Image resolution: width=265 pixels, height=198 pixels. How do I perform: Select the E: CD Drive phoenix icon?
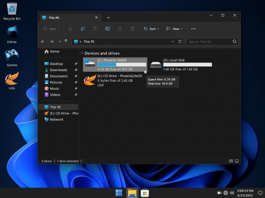click(x=90, y=80)
